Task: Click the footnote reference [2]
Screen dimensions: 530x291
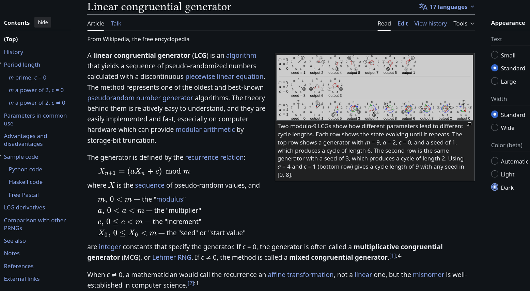Action: [x=190, y=284]
